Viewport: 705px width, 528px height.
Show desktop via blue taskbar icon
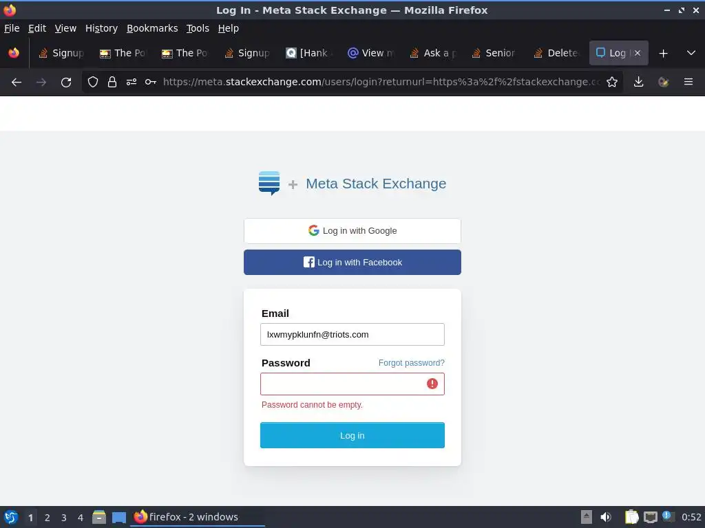[x=119, y=517]
